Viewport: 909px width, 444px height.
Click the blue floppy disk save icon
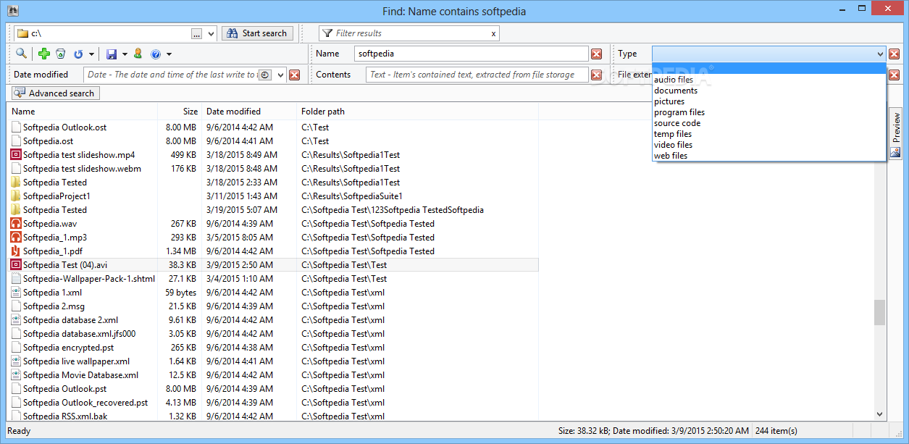tap(112, 54)
